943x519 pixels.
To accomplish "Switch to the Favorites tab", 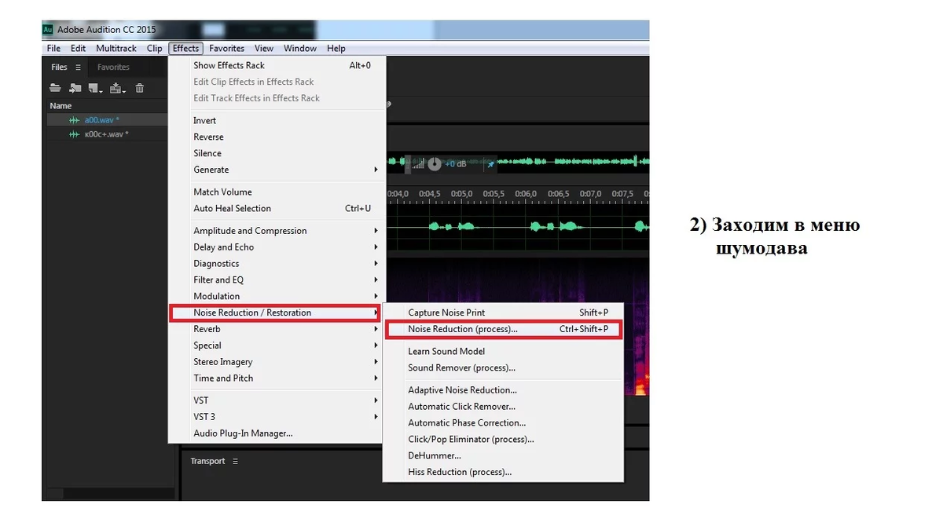I will 112,67.
